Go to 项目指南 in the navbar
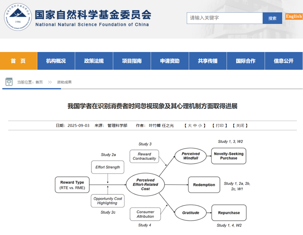The image size is (303, 235). pyautogui.click(x=132, y=61)
